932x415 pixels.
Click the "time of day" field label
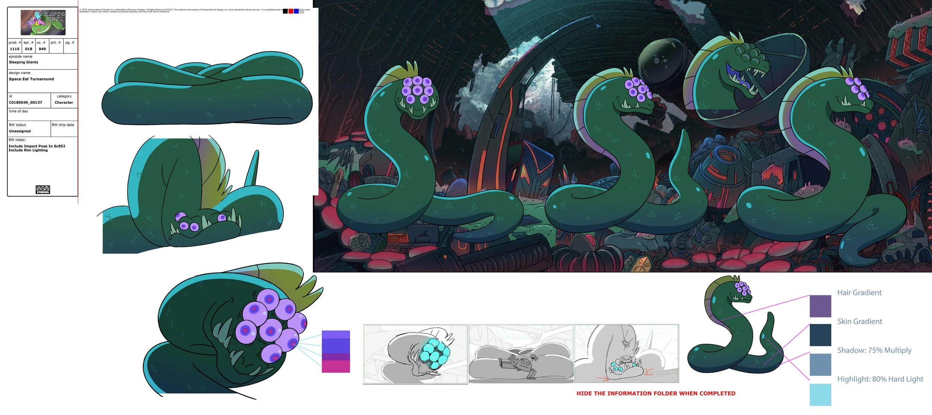point(19,111)
